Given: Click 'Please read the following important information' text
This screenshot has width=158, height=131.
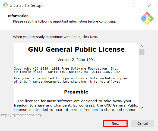Looking at the screenshot, I should click(x=64, y=21).
